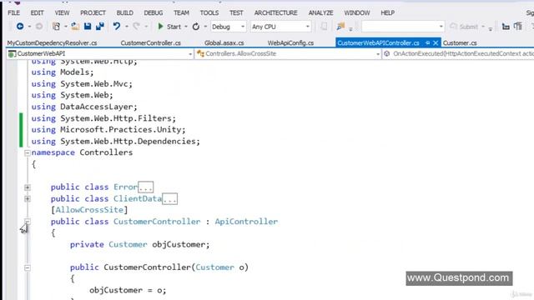The width and height of the screenshot is (534, 300).
Task: Open the DEBUG menu
Action: pos(154,13)
